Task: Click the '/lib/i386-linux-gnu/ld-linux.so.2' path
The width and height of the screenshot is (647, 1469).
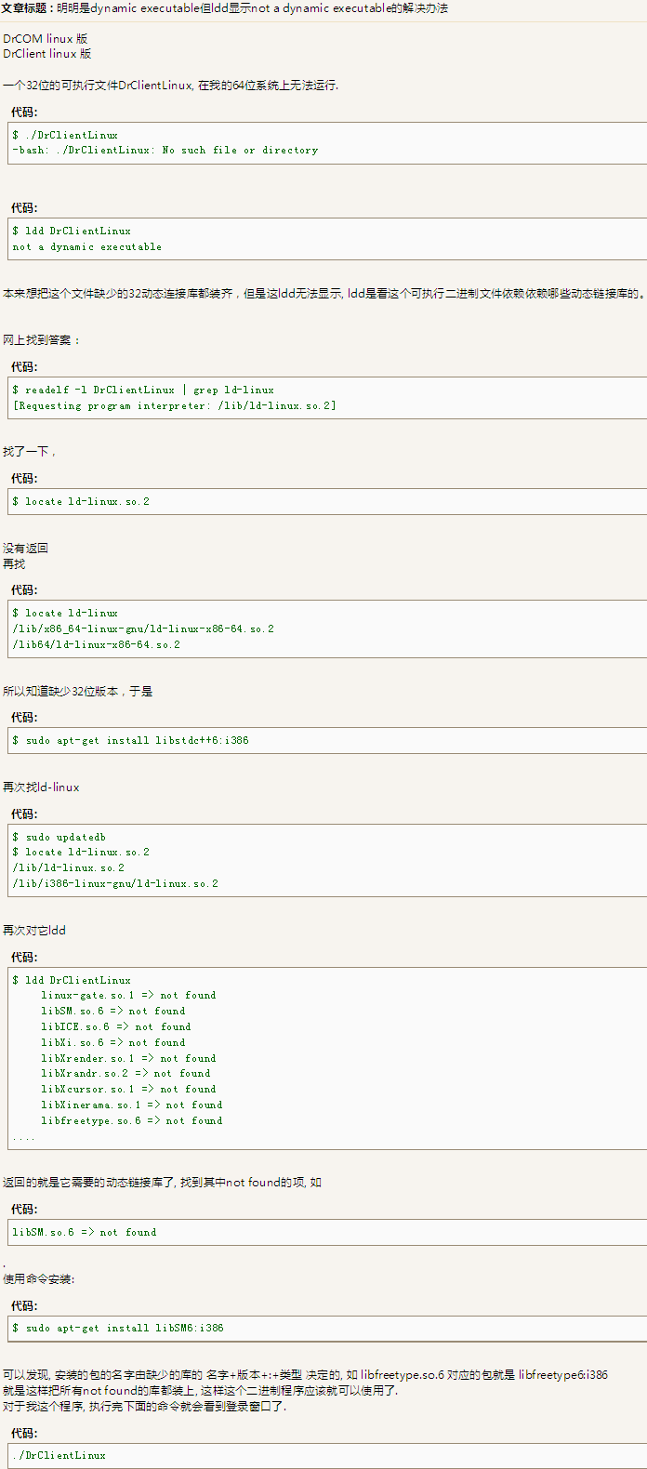Action: pyautogui.click(x=115, y=884)
